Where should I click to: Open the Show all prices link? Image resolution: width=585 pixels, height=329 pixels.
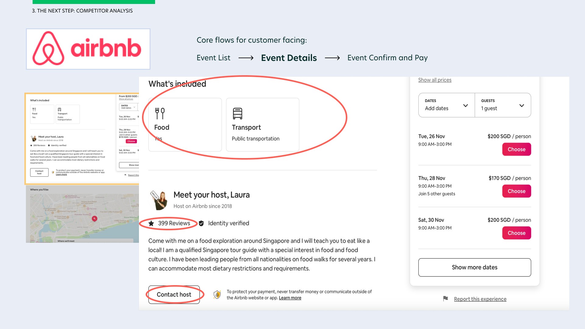434,80
